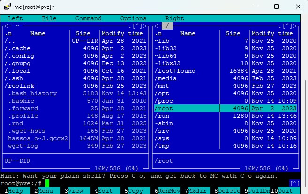308x194 pixels.
Task: Open the Options menu
Action: click(x=133, y=18)
